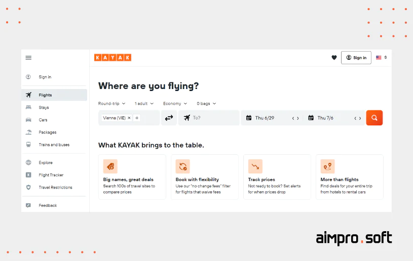
Task: Expand the 1 adult travelers dropdown
Action: [x=144, y=104]
